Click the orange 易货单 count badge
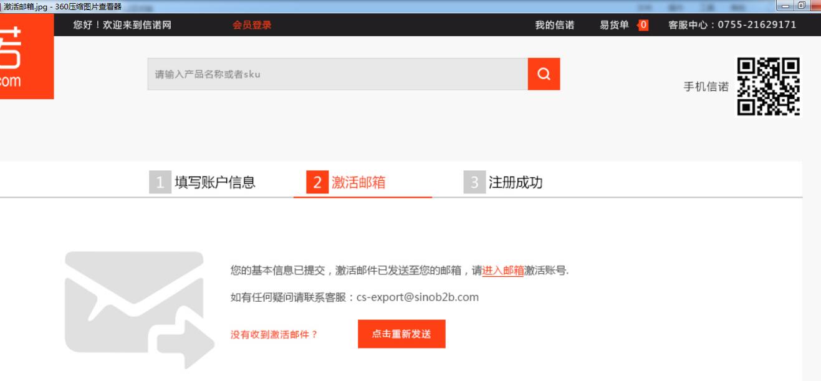 [643, 26]
